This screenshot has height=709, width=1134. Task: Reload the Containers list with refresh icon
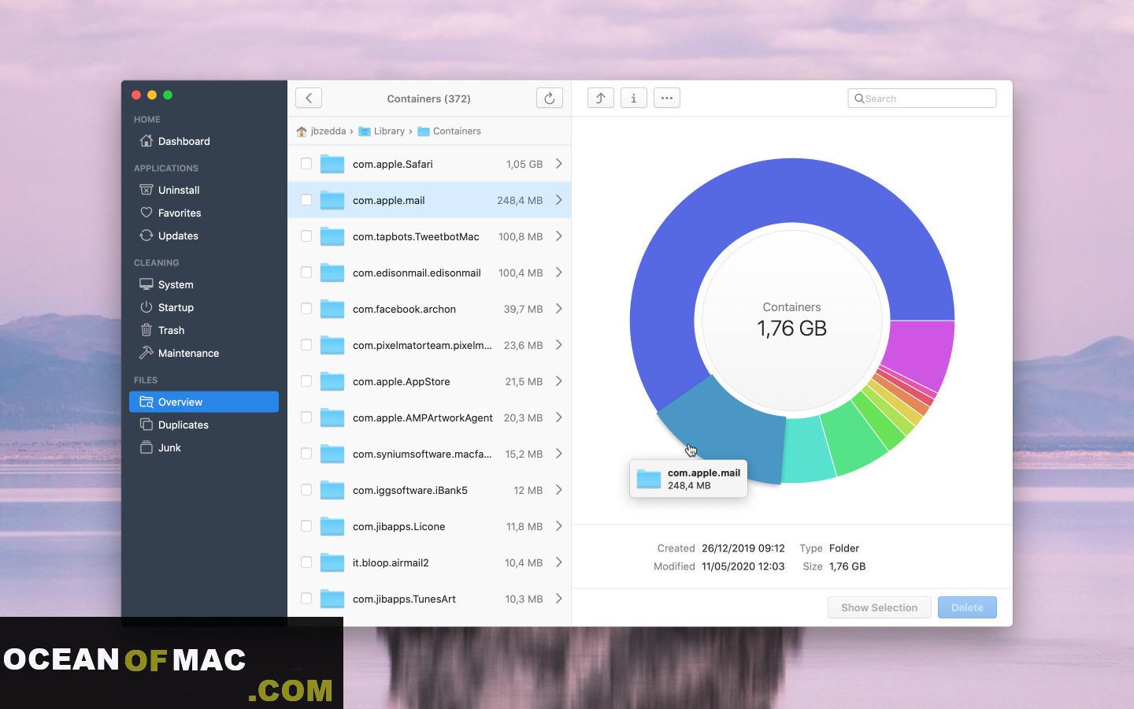pyautogui.click(x=550, y=98)
